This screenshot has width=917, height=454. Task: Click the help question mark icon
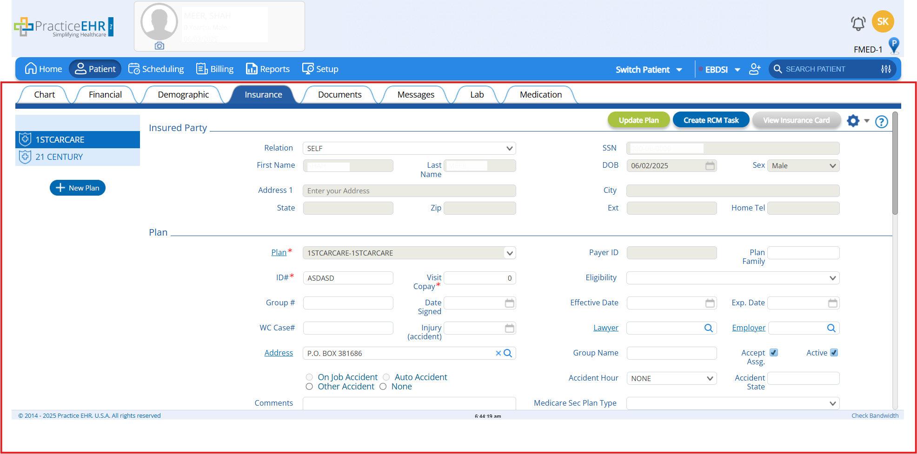point(881,122)
